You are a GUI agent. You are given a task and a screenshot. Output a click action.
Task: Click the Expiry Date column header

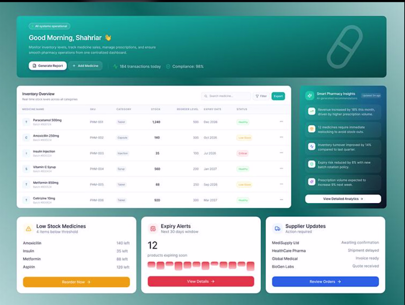[x=212, y=109]
